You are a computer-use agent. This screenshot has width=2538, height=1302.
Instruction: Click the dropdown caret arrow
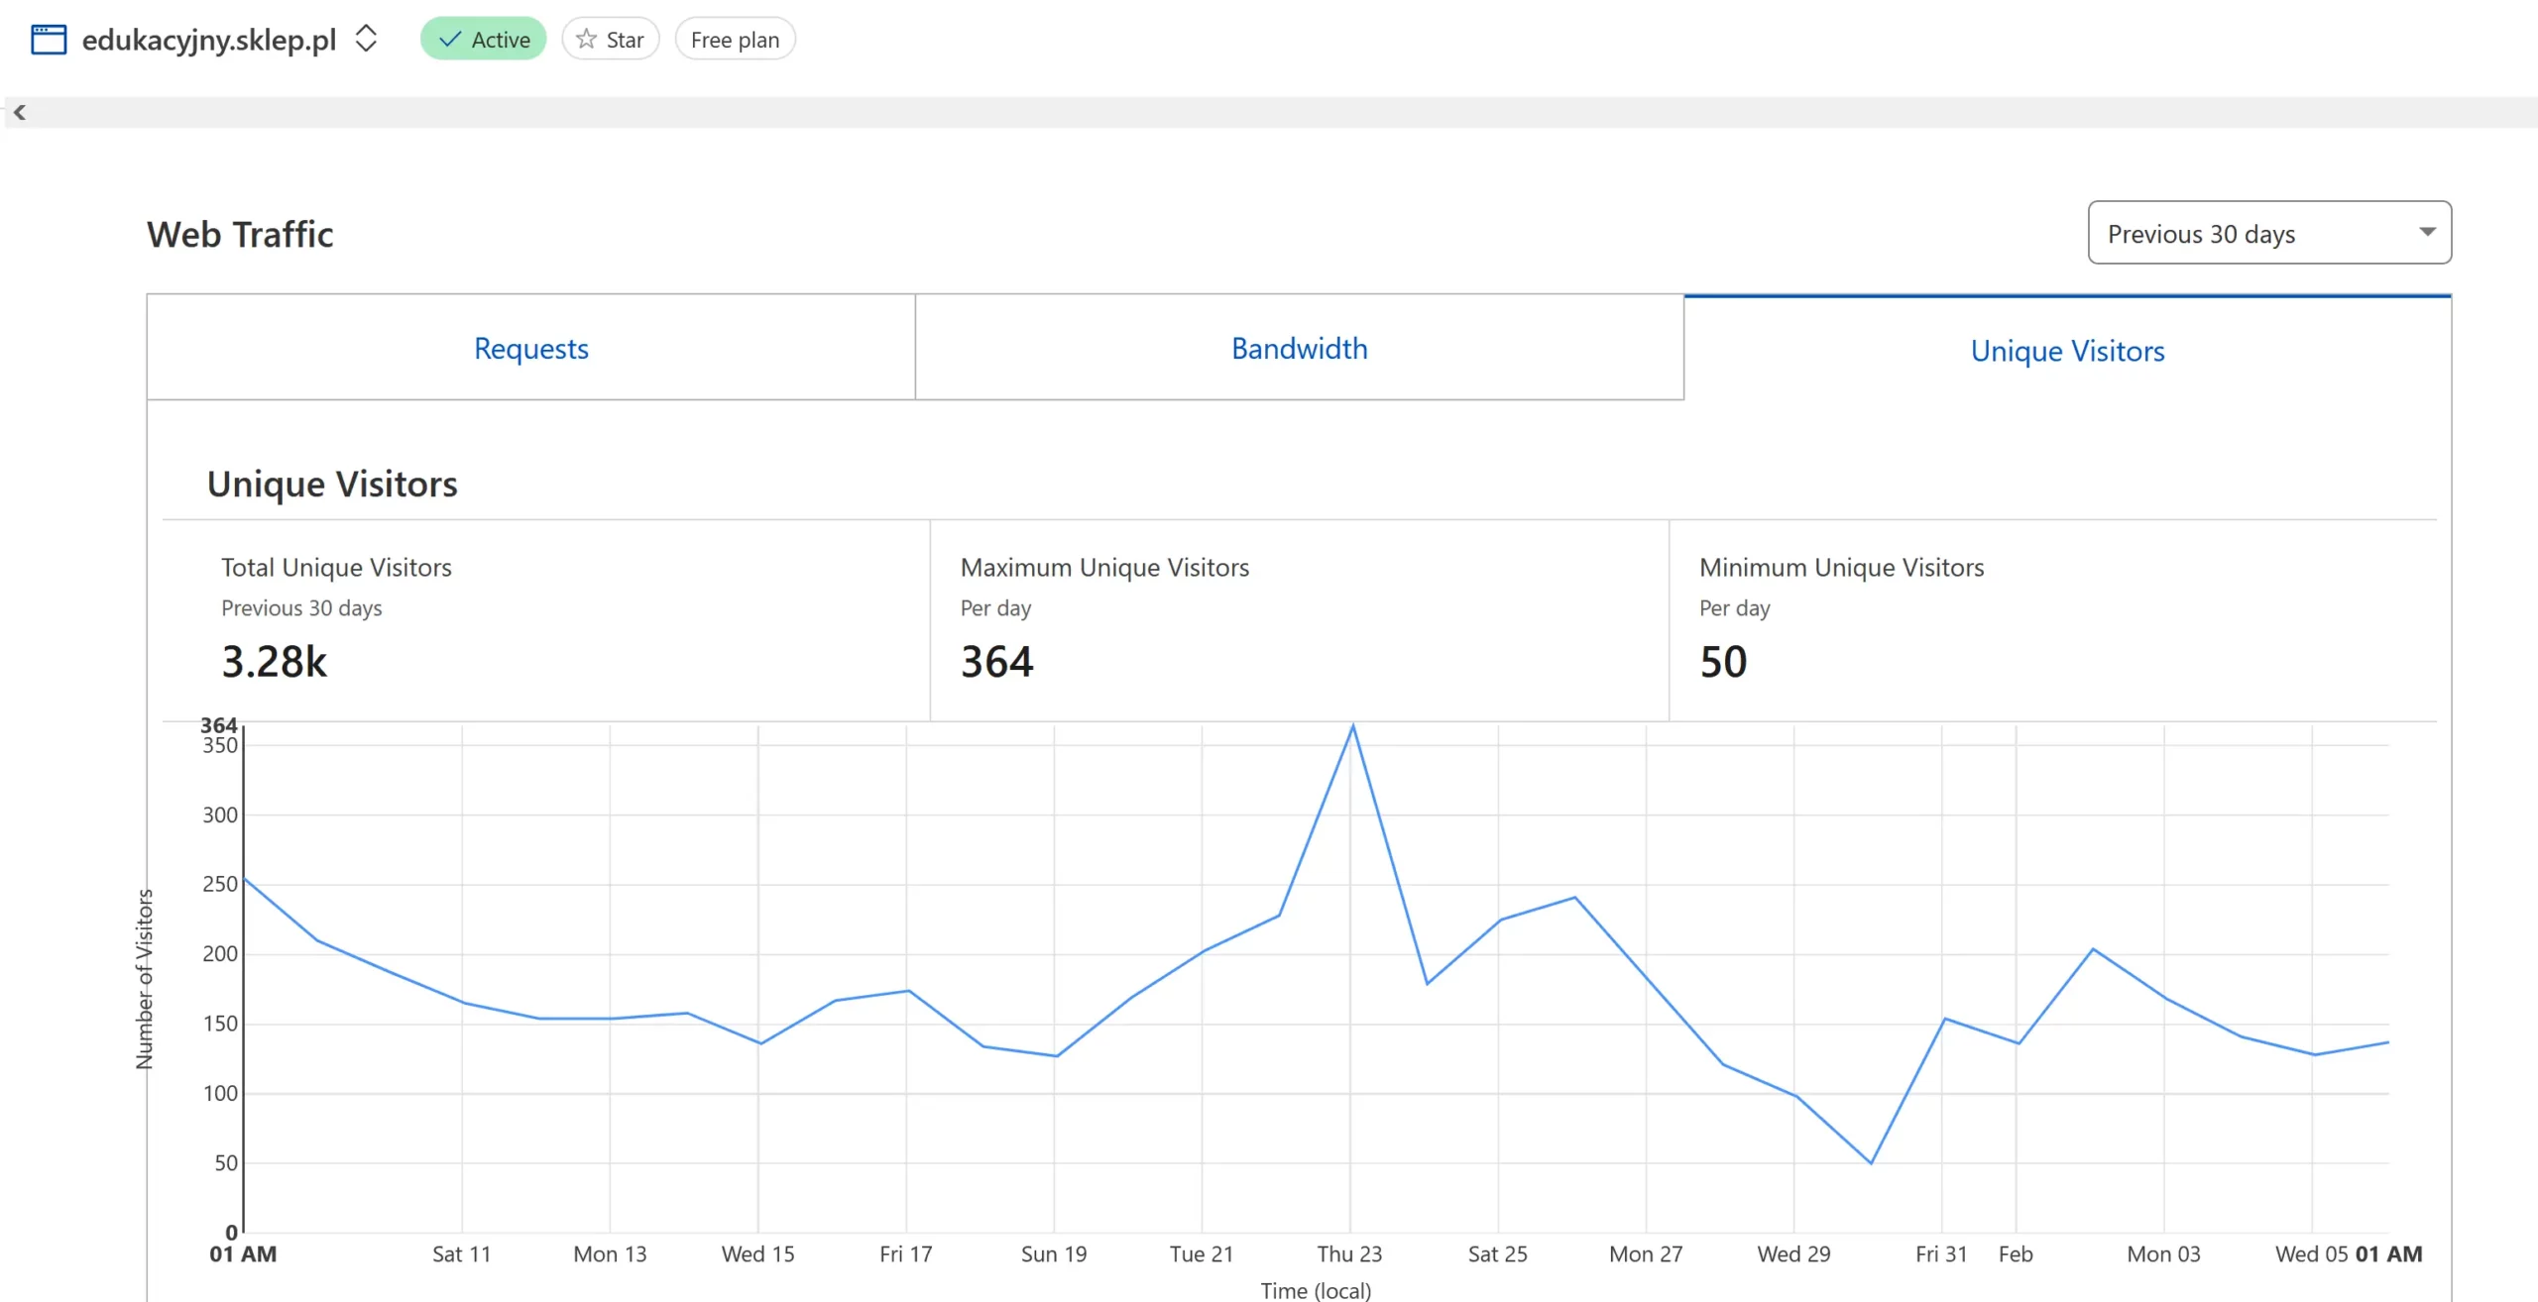(2427, 232)
